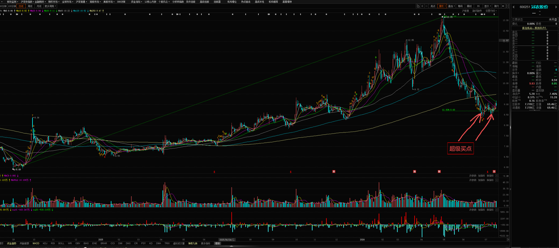Open the 选股器 menu item

(217, 2)
